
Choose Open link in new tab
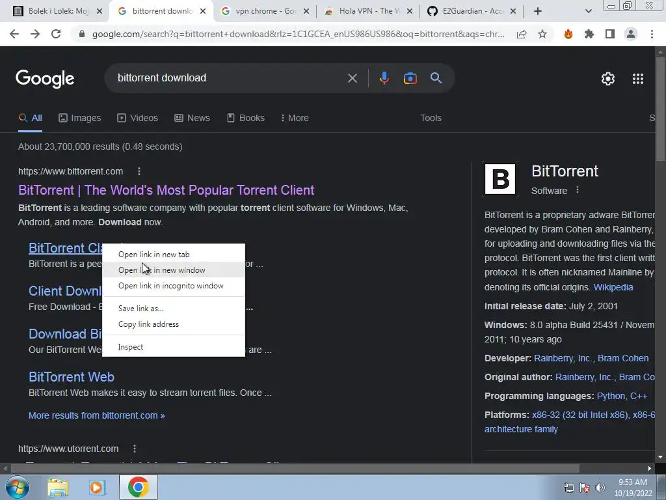(174, 255)
